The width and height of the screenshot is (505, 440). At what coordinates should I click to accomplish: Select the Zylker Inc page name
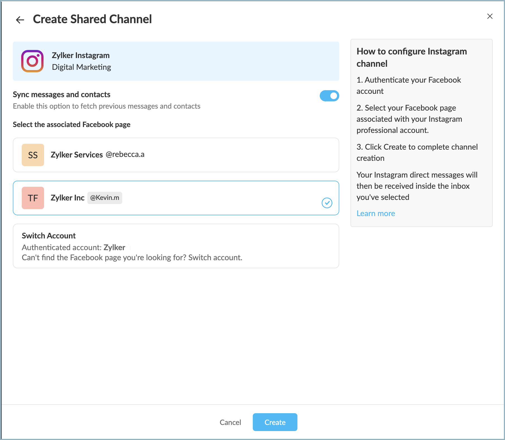pyautogui.click(x=68, y=198)
